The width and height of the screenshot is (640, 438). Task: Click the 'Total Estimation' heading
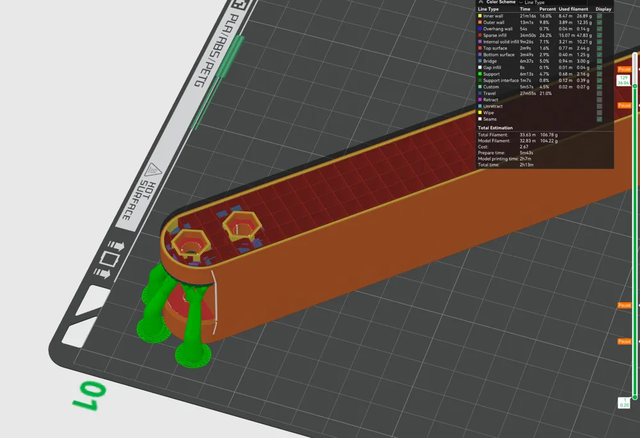[x=495, y=128]
